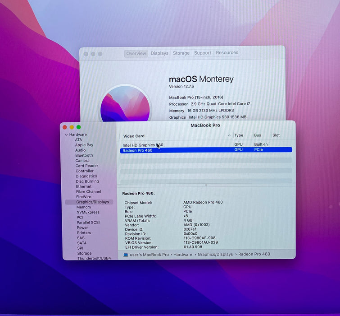This screenshot has height=316, width=340.
Task: Click the VRAM (Total) 4 GB value
Action: [x=188, y=220]
